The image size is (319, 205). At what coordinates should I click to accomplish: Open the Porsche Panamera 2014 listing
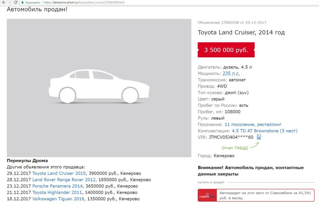[x=57, y=186]
